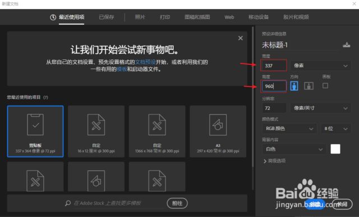
Task: Open the 胶片和视频 tab
Action: (x=296, y=17)
